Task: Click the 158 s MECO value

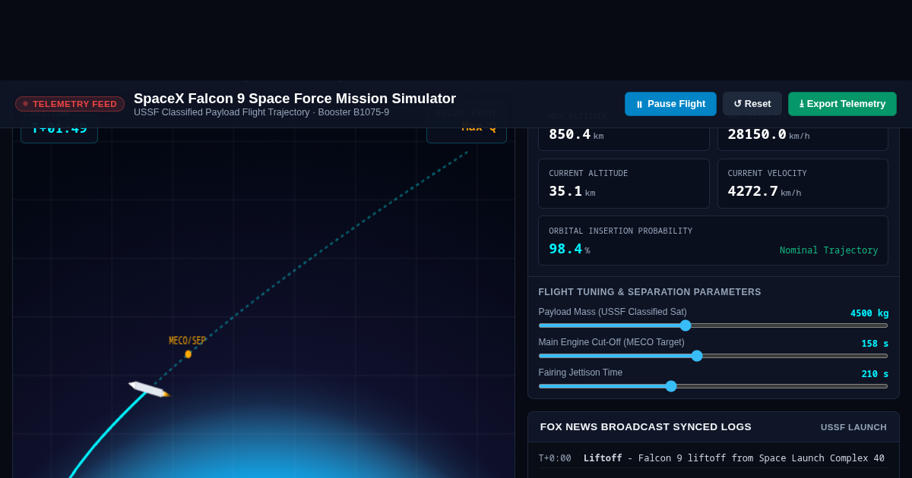Action: click(875, 344)
